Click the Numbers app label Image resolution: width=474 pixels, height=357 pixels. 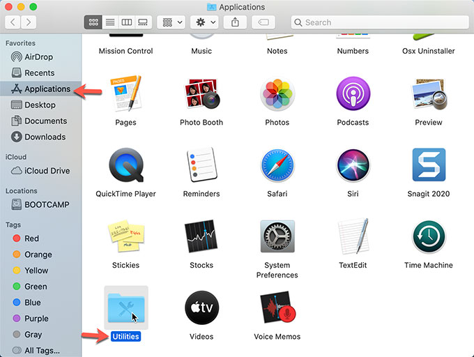[x=353, y=51]
